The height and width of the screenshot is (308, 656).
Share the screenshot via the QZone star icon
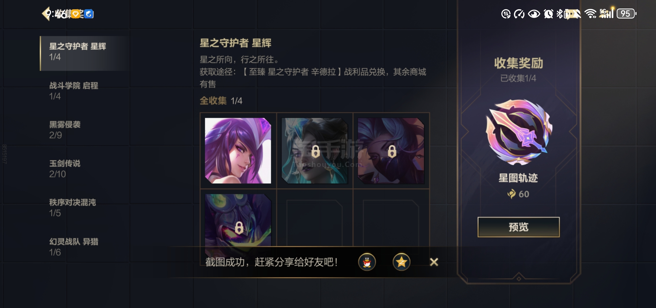coord(402,262)
